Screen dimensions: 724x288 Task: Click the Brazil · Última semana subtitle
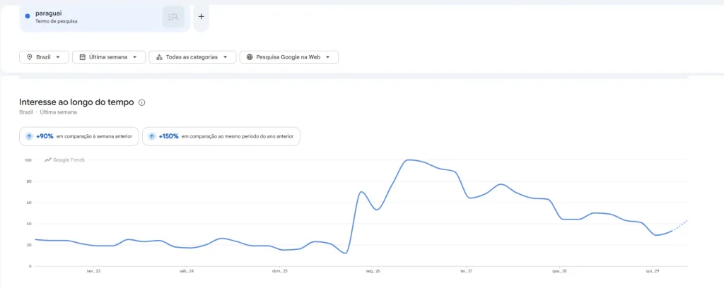pyautogui.click(x=48, y=112)
